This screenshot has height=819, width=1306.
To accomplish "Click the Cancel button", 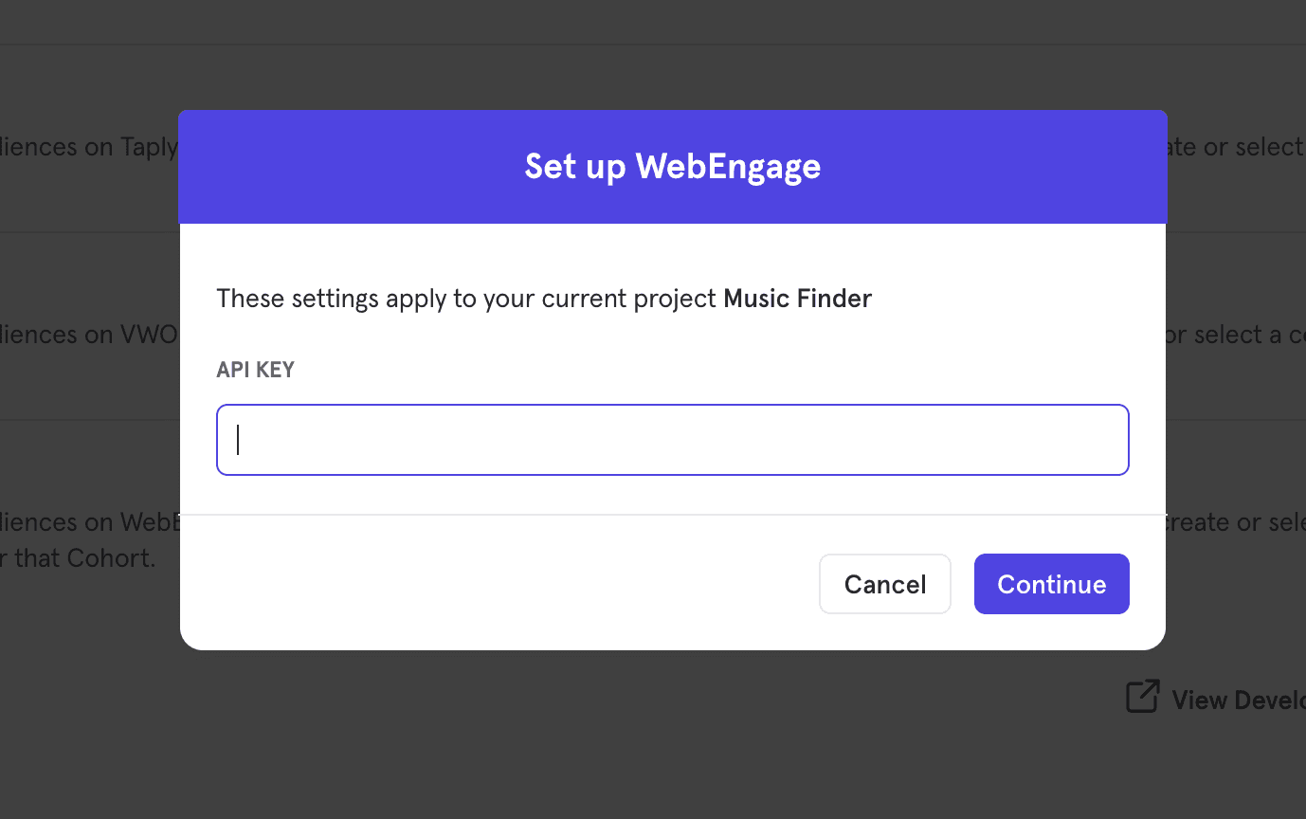I will point(884,584).
